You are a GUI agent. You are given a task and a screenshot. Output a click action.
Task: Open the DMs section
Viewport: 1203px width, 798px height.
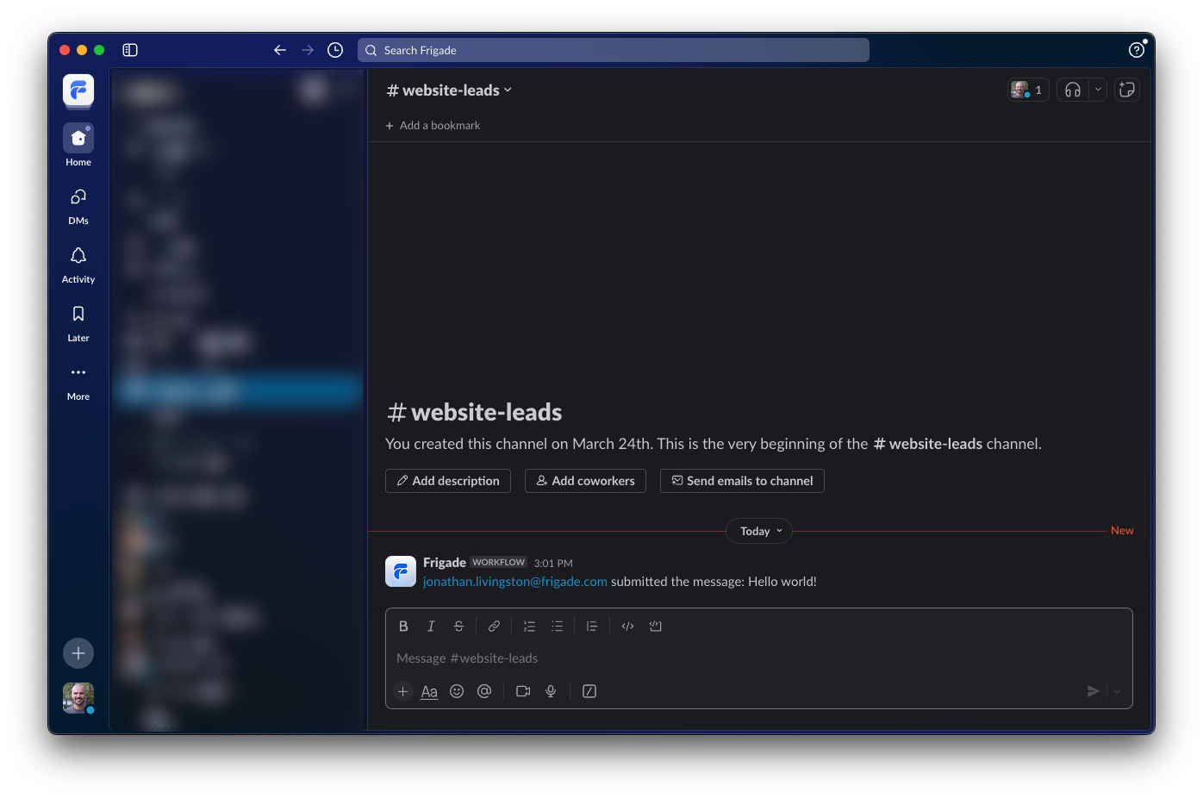pyautogui.click(x=78, y=207)
